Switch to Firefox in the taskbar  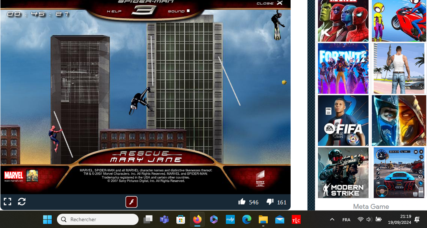point(197,219)
